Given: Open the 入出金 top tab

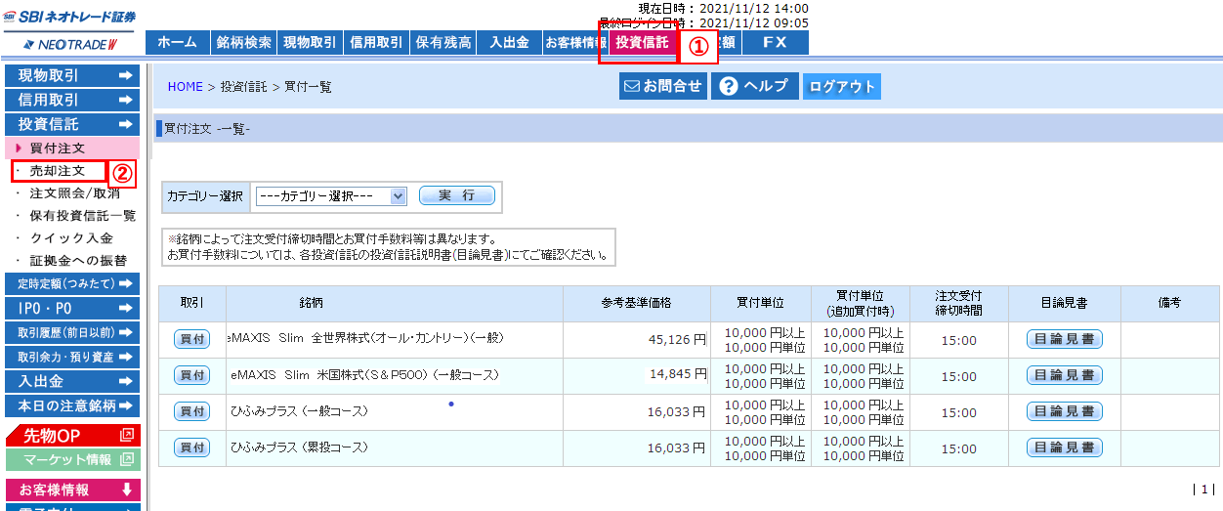Looking at the screenshot, I should point(509,43).
